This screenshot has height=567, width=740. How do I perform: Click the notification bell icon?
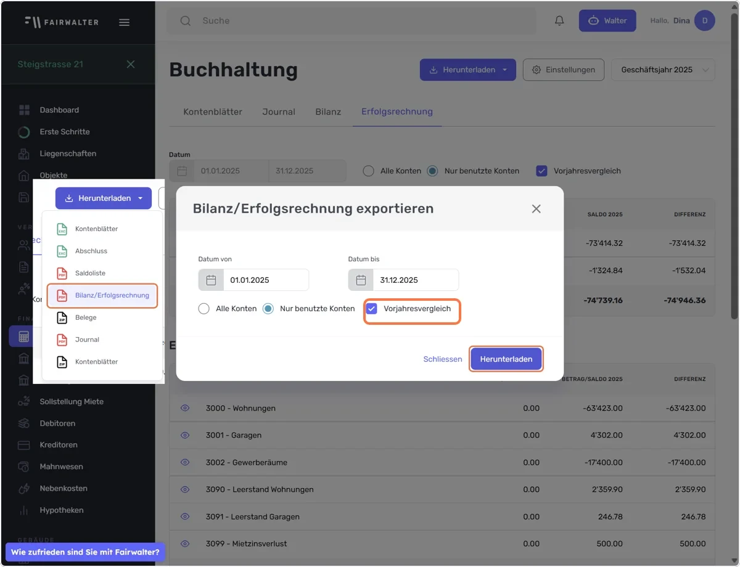coord(559,21)
